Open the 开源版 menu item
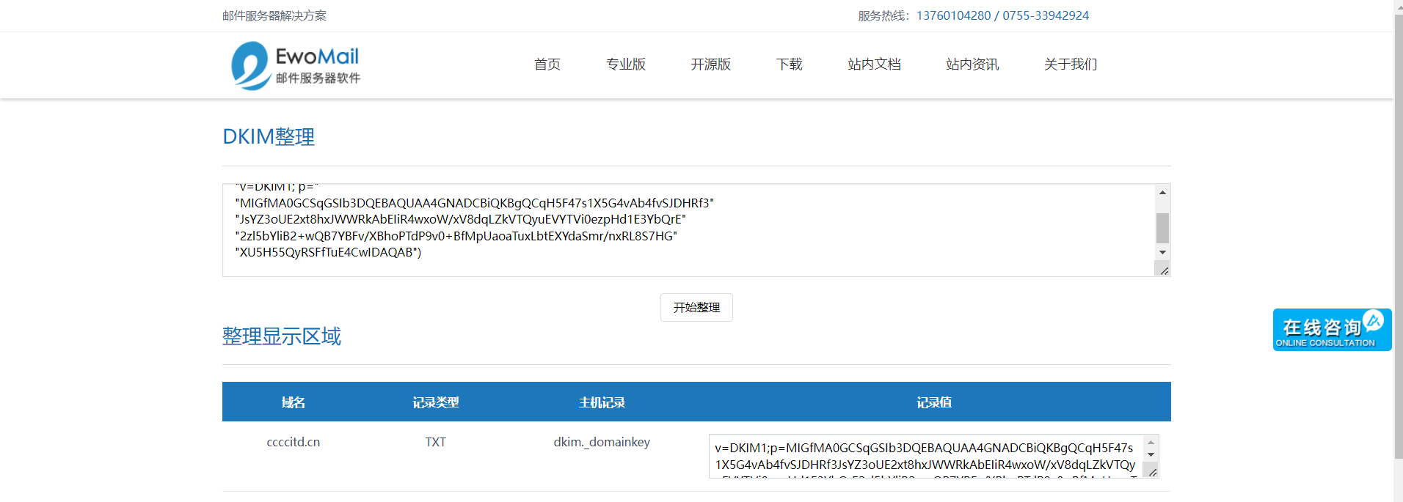This screenshot has height=502, width=1403. coord(711,64)
